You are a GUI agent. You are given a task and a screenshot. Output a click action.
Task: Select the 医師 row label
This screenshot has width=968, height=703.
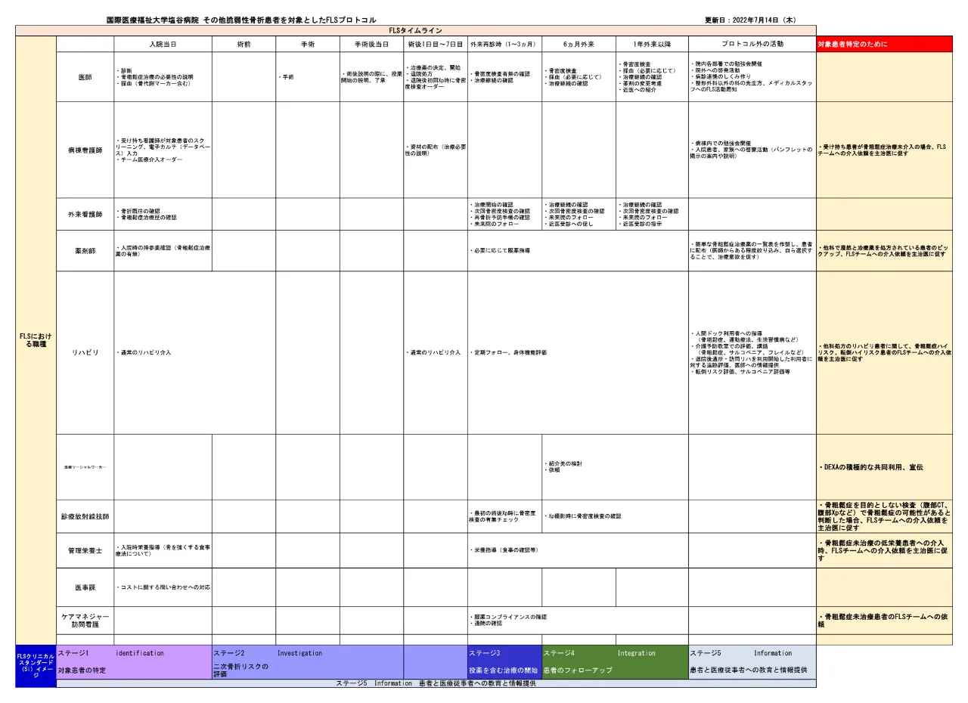(85, 77)
